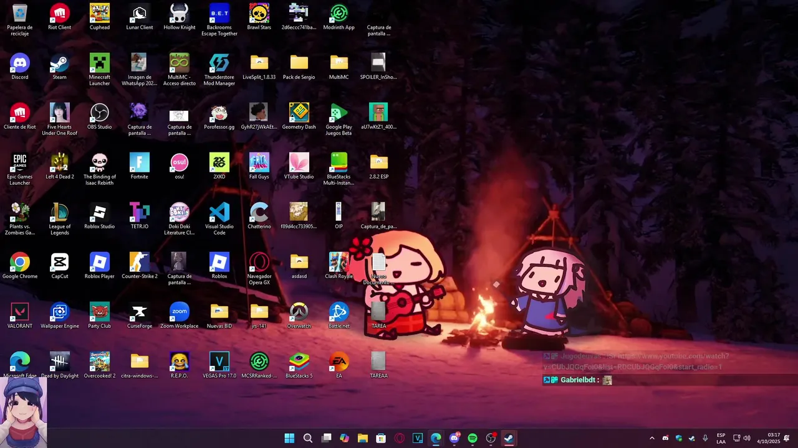Open the Battle.net shortcut
The height and width of the screenshot is (448, 798).
[339, 315]
